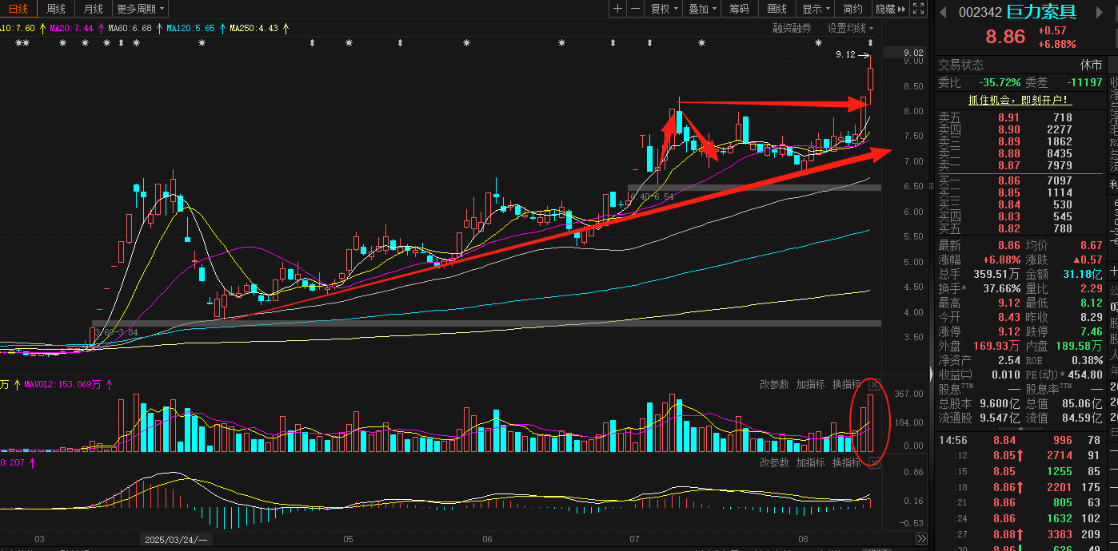Click the 金额 31.18亿 amount value

[x=1083, y=274]
